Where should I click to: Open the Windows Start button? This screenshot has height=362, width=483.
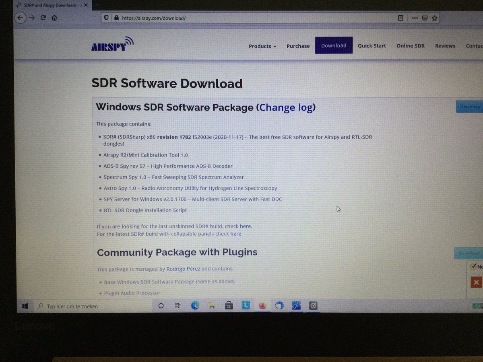(x=25, y=306)
